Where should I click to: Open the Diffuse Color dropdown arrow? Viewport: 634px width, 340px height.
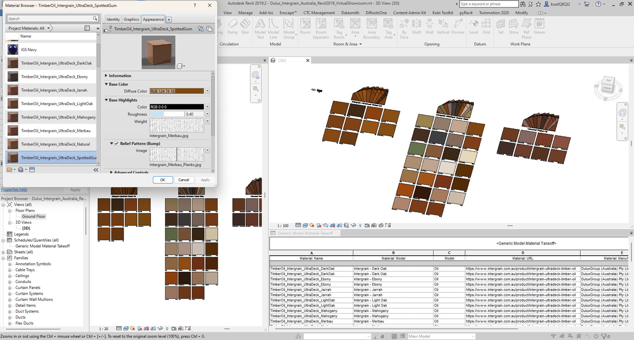coord(207,91)
